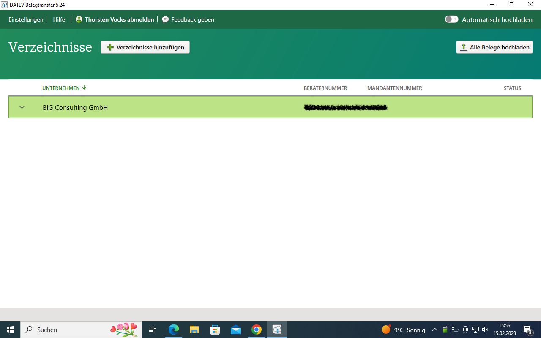Launch Google Chrome from the taskbar

(257, 330)
